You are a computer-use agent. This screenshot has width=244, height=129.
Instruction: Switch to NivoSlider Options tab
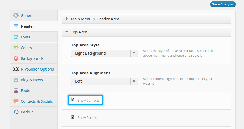37,69
